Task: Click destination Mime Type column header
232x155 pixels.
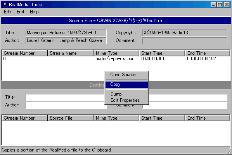Action: coord(116,118)
